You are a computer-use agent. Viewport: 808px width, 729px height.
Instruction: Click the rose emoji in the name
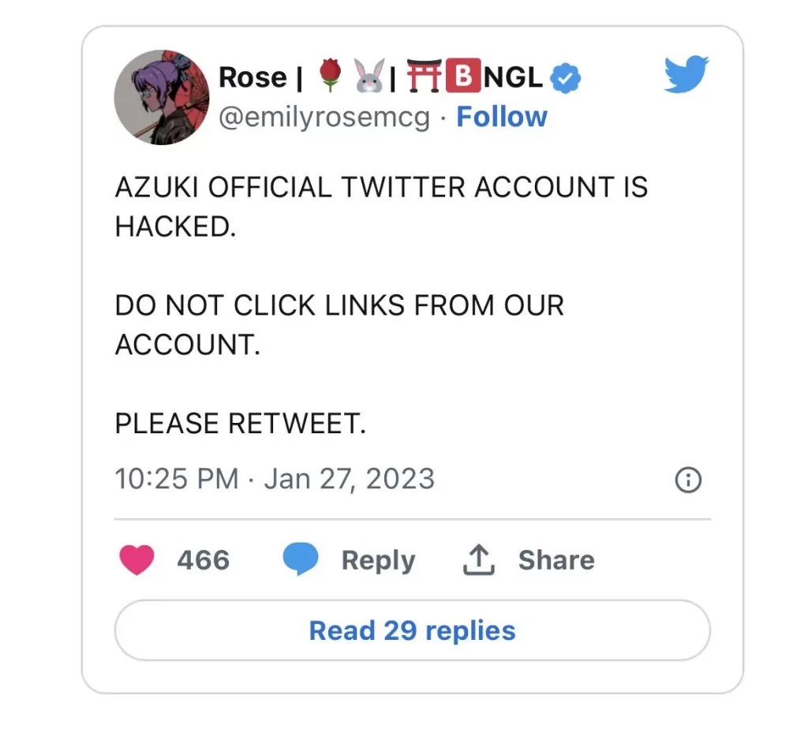click(x=329, y=77)
